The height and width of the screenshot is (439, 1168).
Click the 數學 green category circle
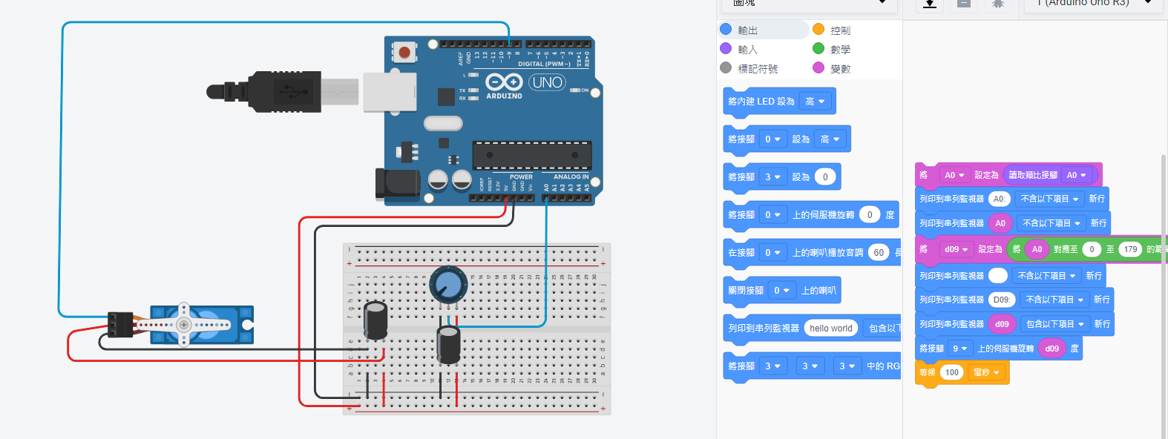818,49
